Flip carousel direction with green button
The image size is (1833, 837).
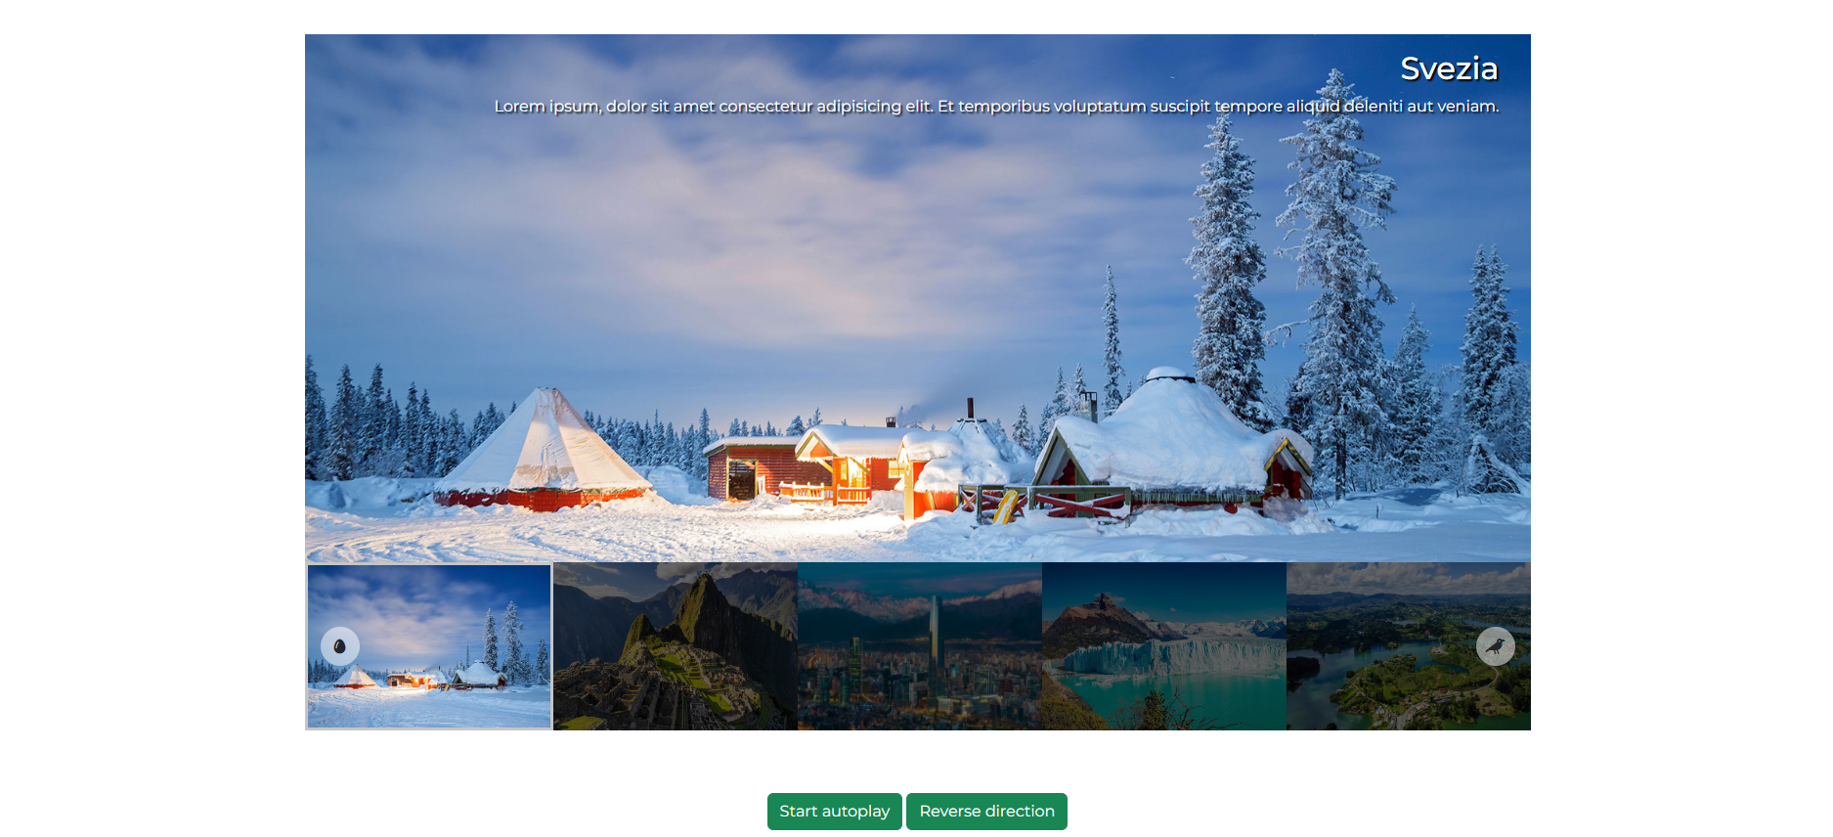pos(986,812)
